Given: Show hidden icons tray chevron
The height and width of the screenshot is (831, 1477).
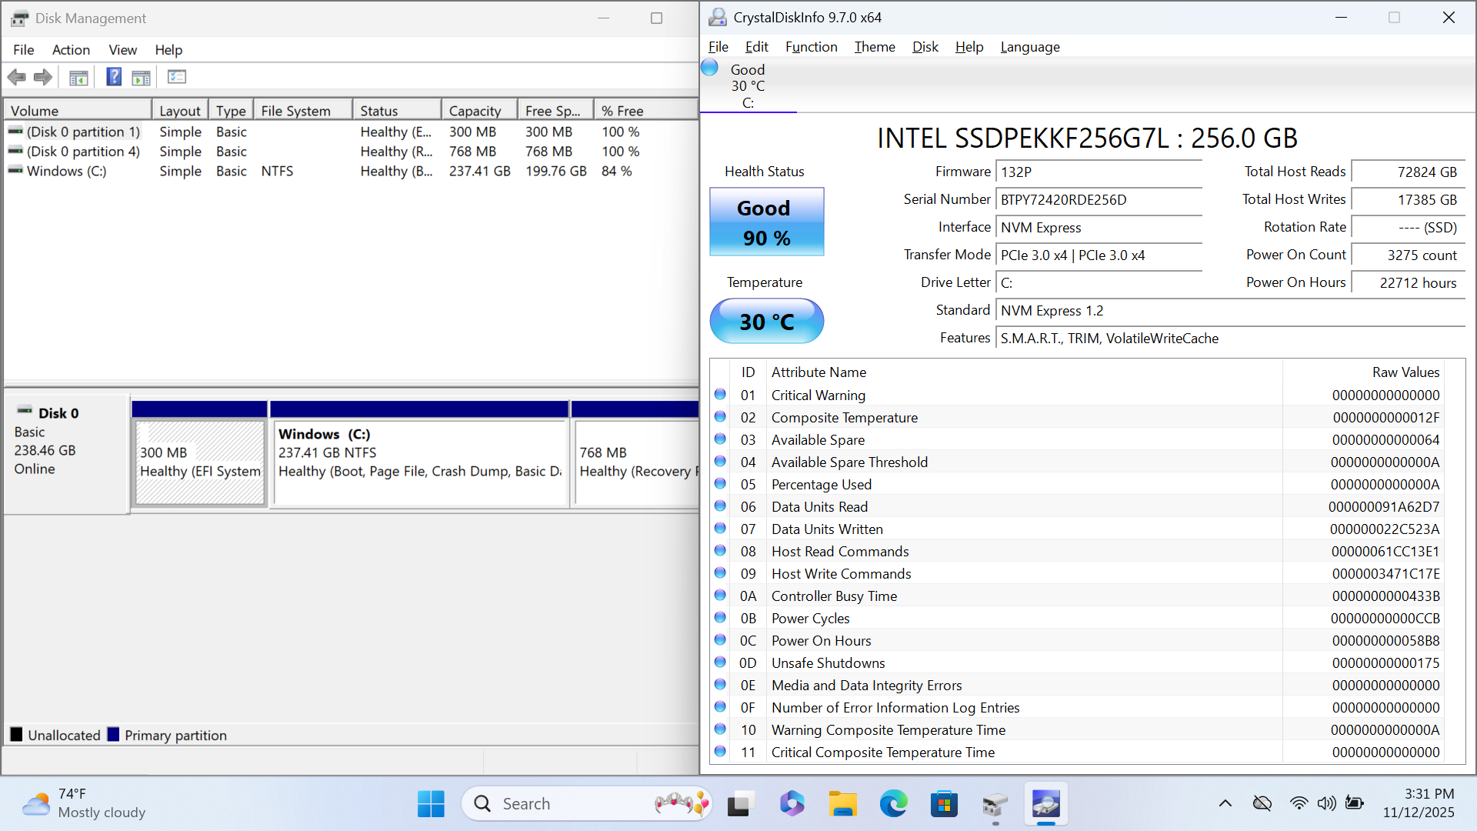Looking at the screenshot, I should [x=1225, y=804].
